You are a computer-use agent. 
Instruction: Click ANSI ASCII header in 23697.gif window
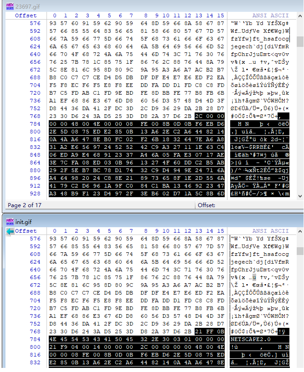click(x=270, y=15)
